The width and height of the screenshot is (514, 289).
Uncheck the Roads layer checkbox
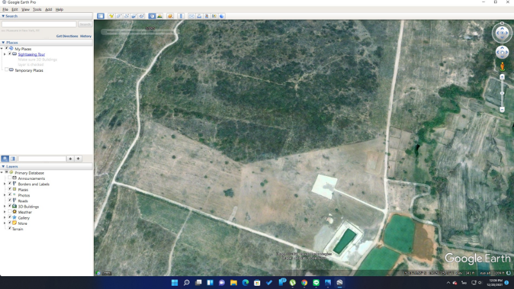point(10,201)
